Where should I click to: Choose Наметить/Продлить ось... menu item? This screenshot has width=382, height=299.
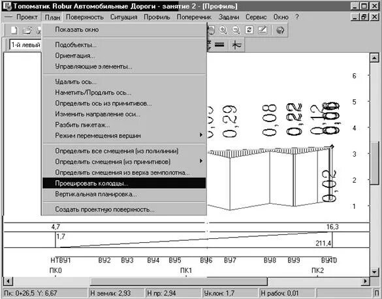(x=124, y=93)
